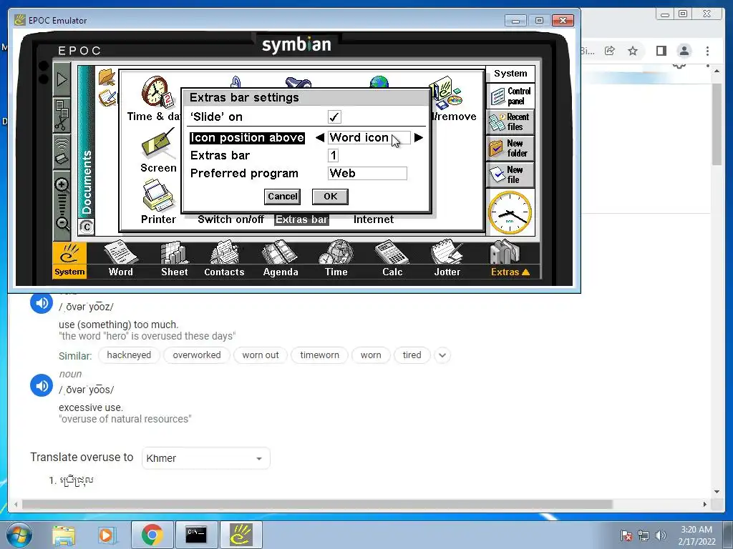This screenshot has height=549, width=733.
Task: Open the Word app in EPOC bar
Action: (120, 259)
